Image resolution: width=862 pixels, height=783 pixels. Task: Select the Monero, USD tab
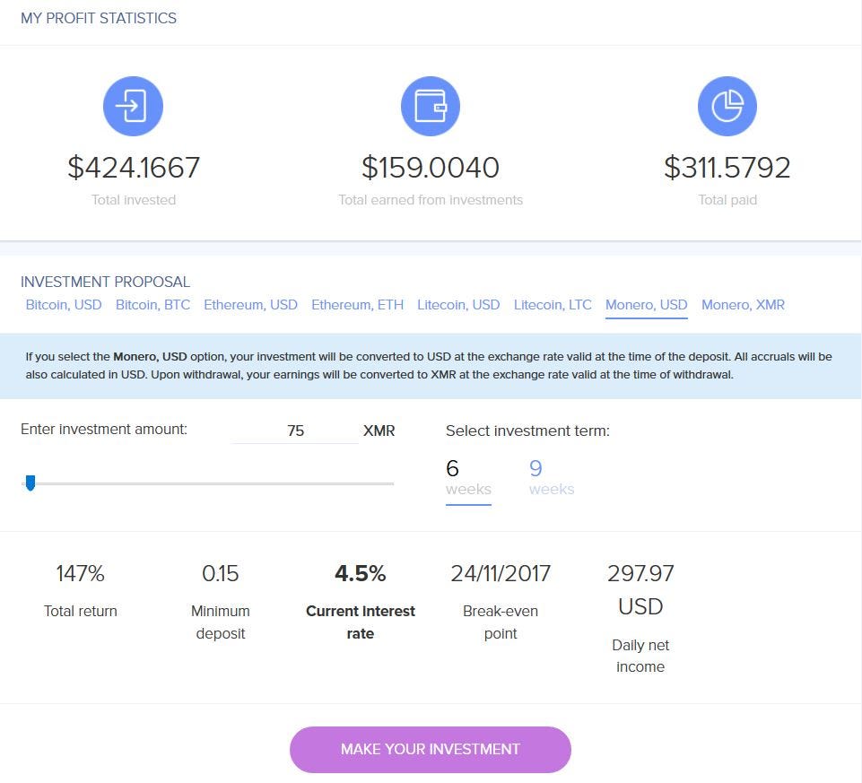click(x=646, y=305)
